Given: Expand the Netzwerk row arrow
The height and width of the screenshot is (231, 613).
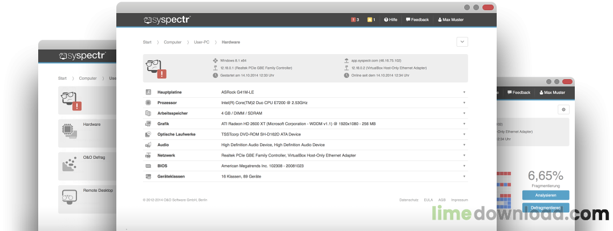Looking at the screenshot, I should 464,155.
